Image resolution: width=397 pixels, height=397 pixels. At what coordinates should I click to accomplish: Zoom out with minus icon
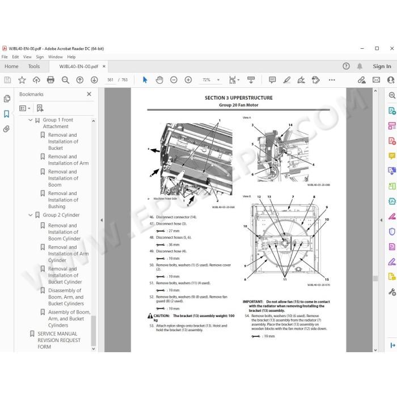[x=174, y=80]
